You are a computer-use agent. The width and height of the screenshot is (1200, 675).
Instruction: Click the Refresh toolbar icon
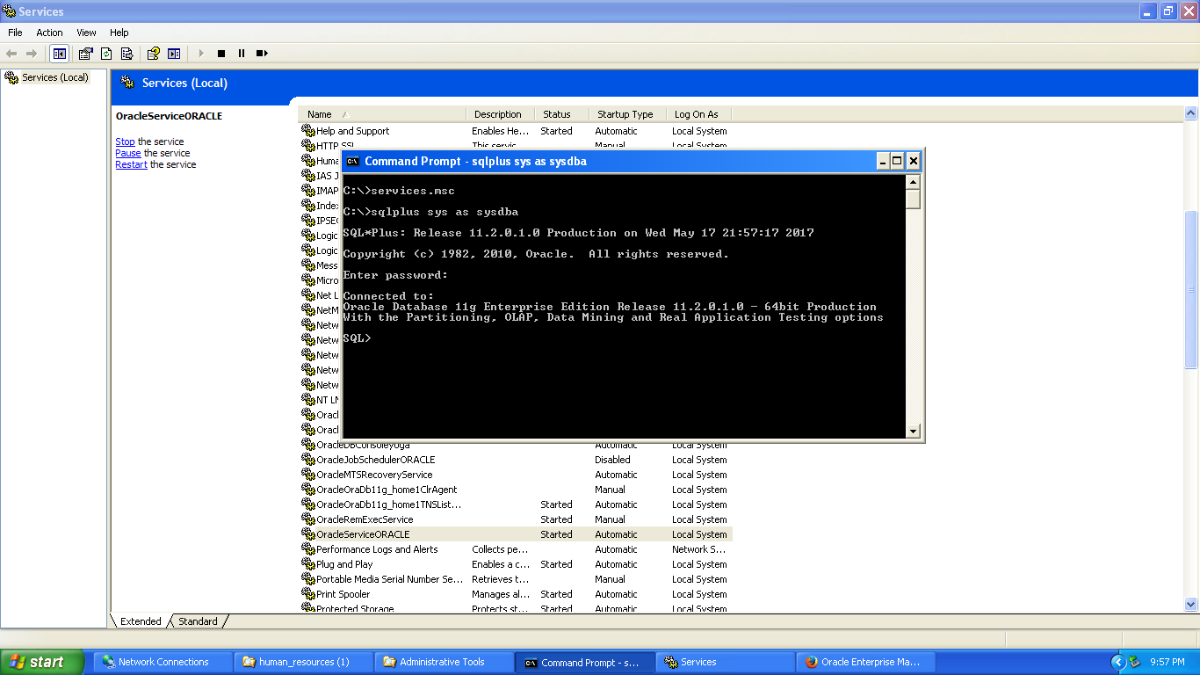(106, 54)
